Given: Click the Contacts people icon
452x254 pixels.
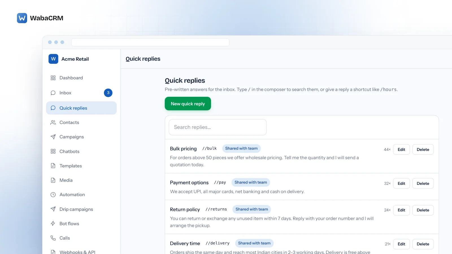Looking at the screenshot, I should [x=53, y=122].
